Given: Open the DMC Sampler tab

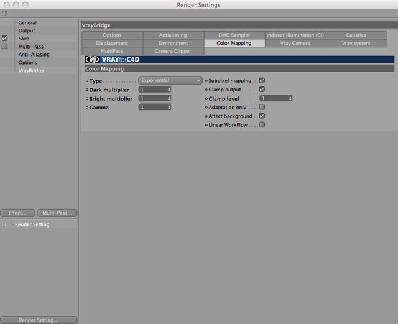Looking at the screenshot, I should click(x=234, y=35).
